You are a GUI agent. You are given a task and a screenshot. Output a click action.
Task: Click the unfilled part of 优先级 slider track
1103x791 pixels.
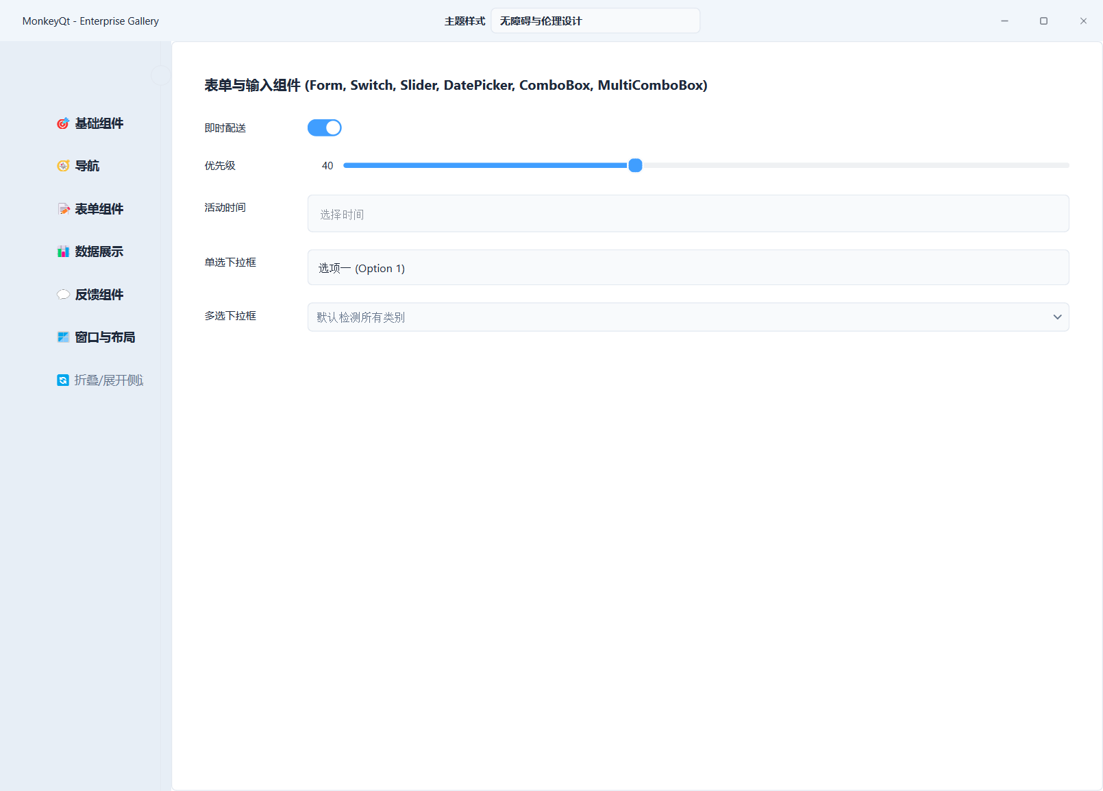[x=856, y=165]
